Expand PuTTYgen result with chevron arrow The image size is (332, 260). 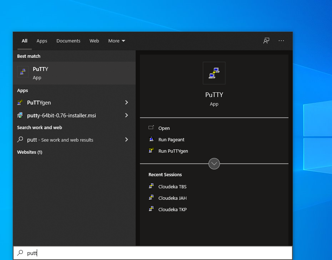click(x=126, y=103)
